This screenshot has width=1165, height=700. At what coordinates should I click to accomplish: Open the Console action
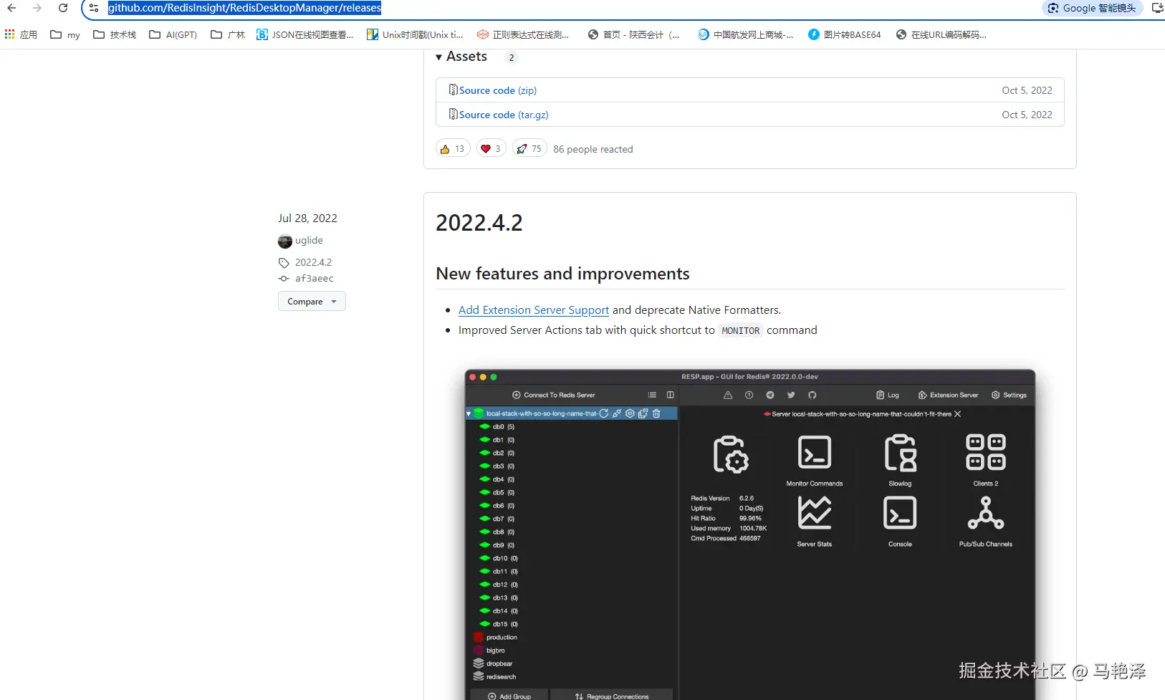point(900,522)
